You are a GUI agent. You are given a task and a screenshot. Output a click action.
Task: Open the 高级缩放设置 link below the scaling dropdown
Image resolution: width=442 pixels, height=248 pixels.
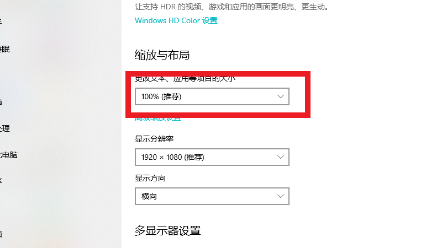pyautogui.click(x=158, y=118)
